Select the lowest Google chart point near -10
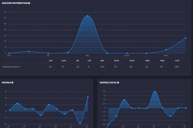The height and width of the screenshot is (128, 193). click(80, 123)
